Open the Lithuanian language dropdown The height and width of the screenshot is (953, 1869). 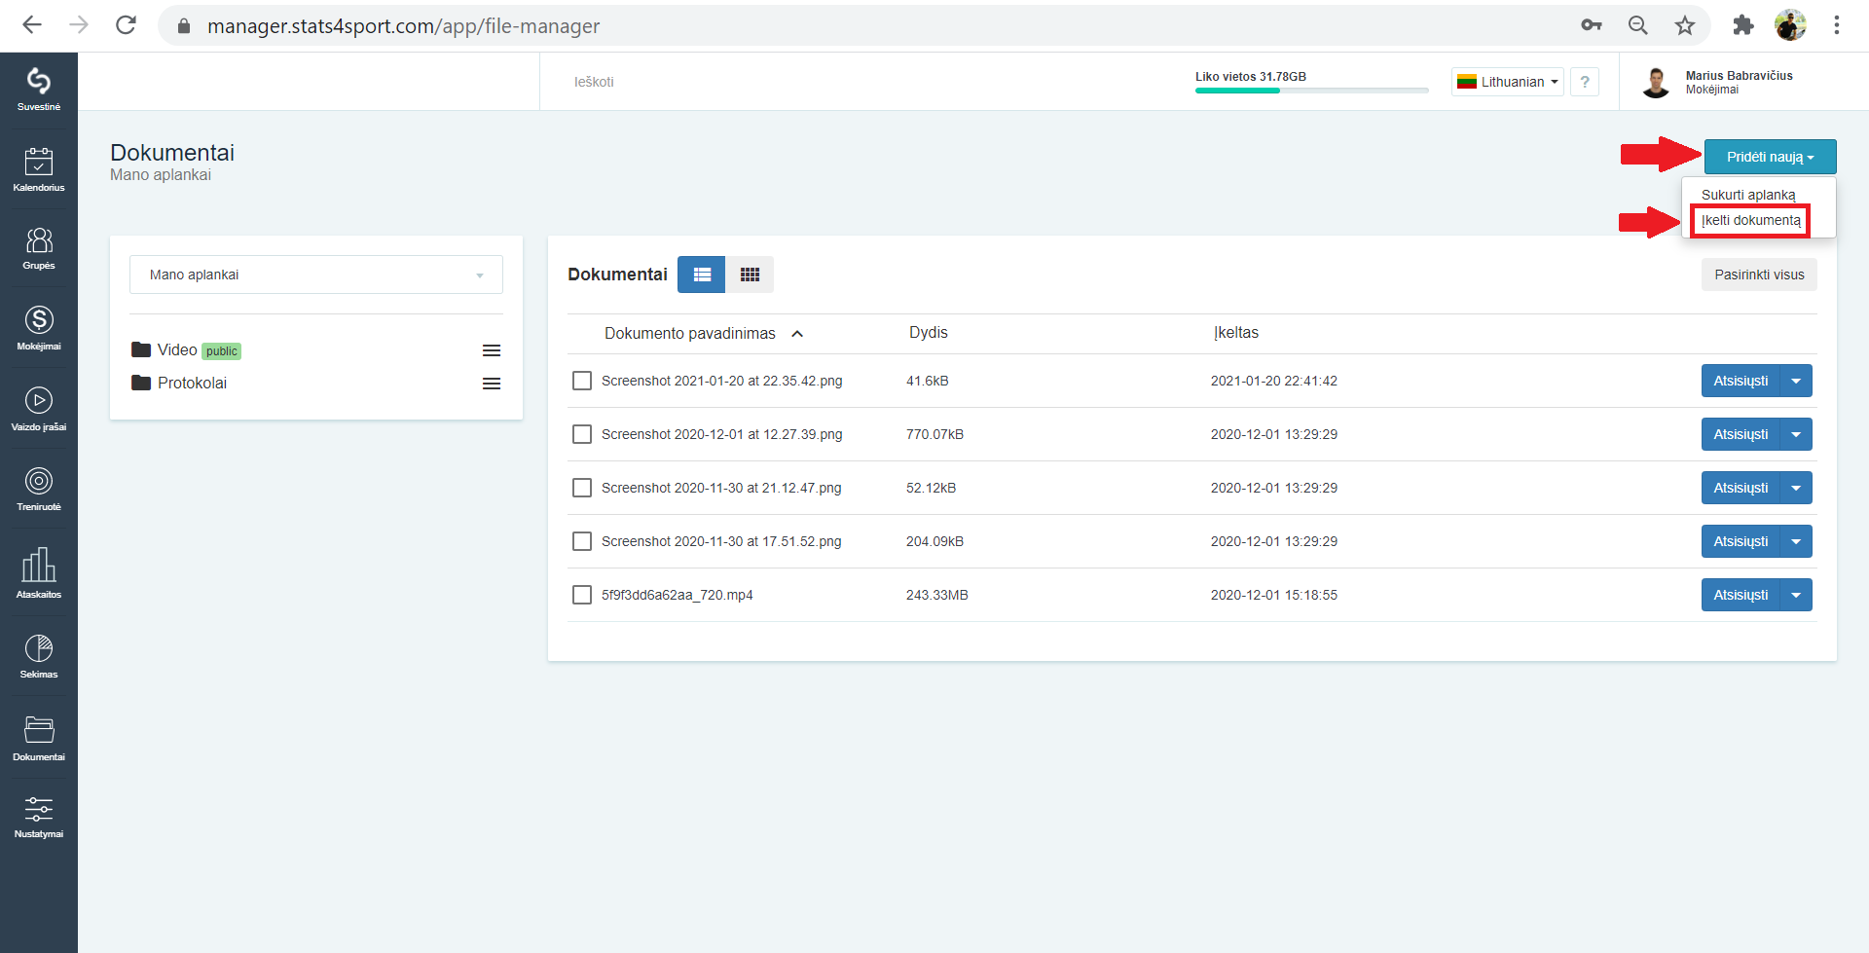click(1507, 82)
